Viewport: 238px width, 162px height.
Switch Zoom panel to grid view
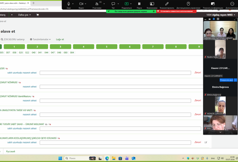pos(218,19)
